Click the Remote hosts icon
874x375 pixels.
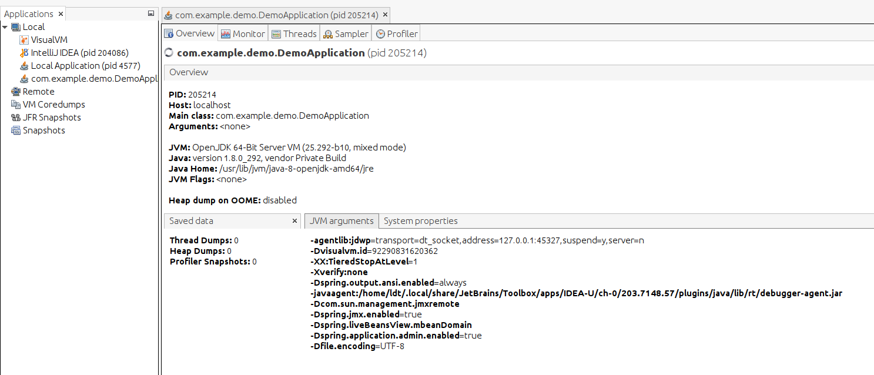16,92
